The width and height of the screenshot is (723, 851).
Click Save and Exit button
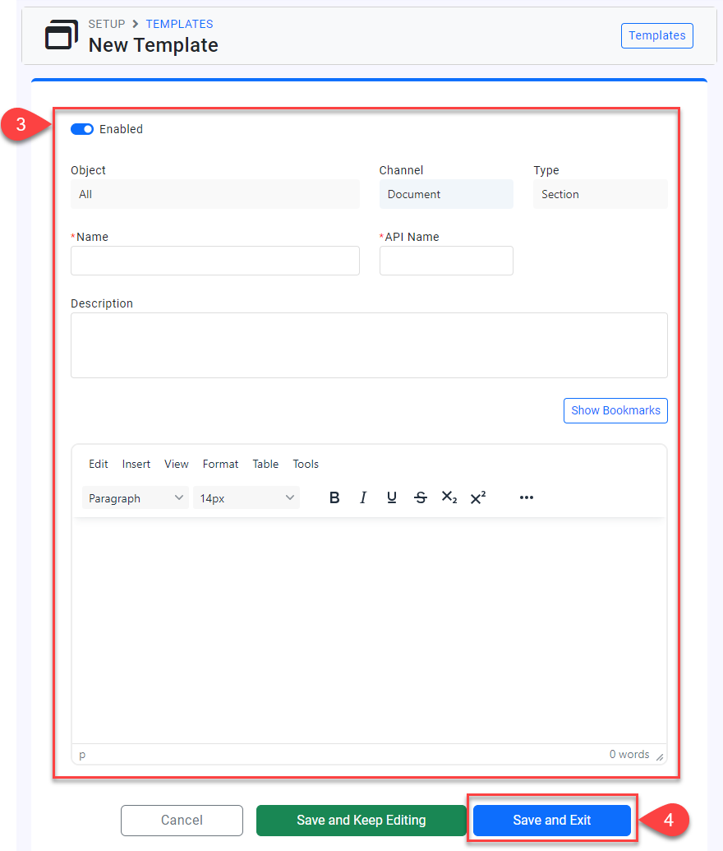[552, 820]
